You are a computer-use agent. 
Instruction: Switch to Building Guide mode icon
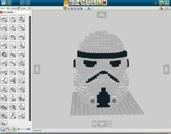point(167,3)
